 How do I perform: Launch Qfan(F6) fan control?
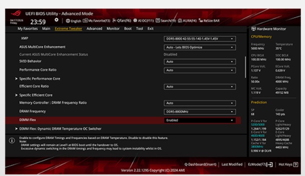pyautogui.click(x=122, y=21)
